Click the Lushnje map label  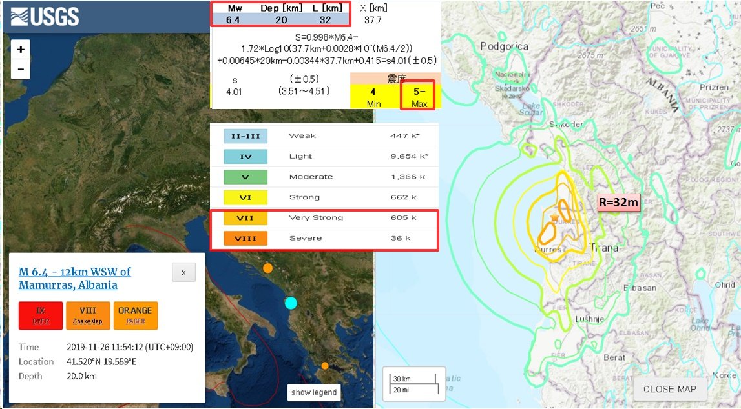[589, 319]
